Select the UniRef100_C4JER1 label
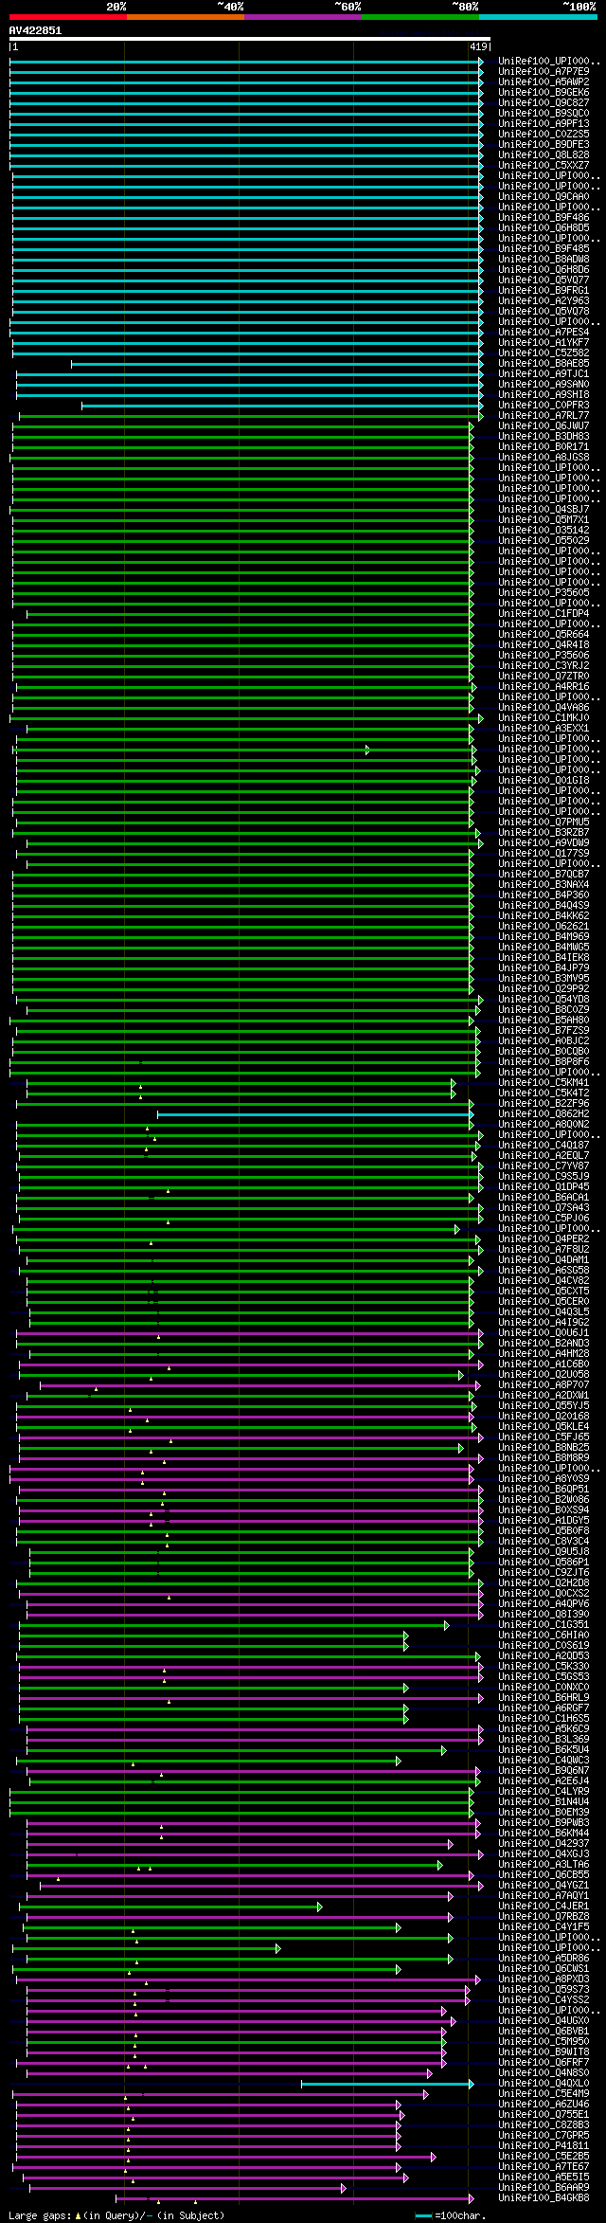 click(x=544, y=1907)
